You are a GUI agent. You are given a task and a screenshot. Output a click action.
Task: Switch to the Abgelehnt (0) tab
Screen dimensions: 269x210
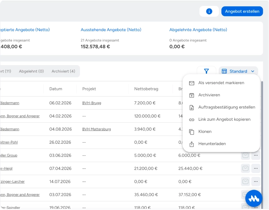pos(31,71)
